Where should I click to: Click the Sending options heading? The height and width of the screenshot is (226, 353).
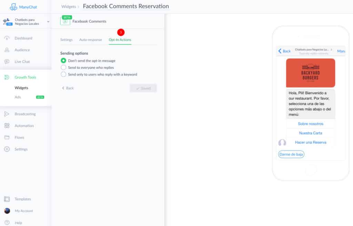coord(74,53)
